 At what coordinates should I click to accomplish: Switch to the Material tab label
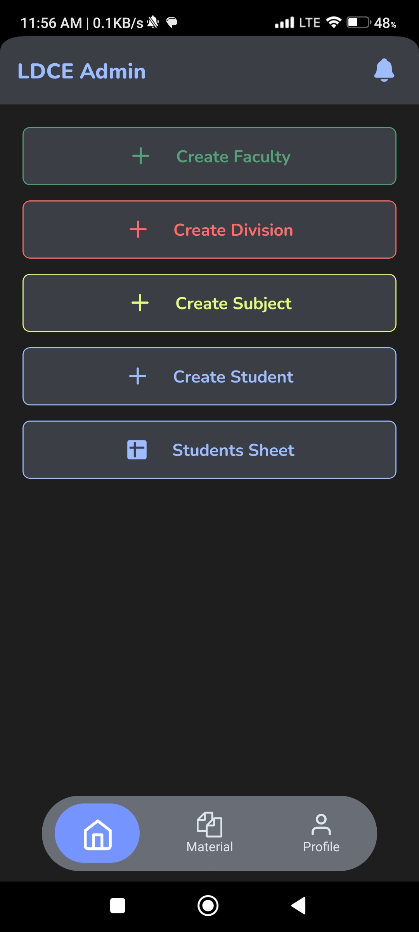tap(209, 847)
